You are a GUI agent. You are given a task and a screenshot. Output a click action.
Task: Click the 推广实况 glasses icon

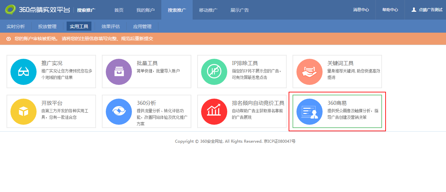(24, 72)
